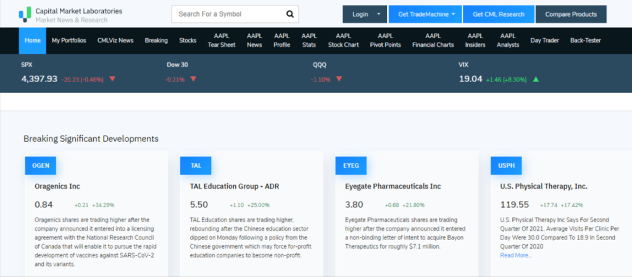The width and height of the screenshot is (632, 277).
Task: Open the Login dropdown arrow
Action: pos(378,14)
